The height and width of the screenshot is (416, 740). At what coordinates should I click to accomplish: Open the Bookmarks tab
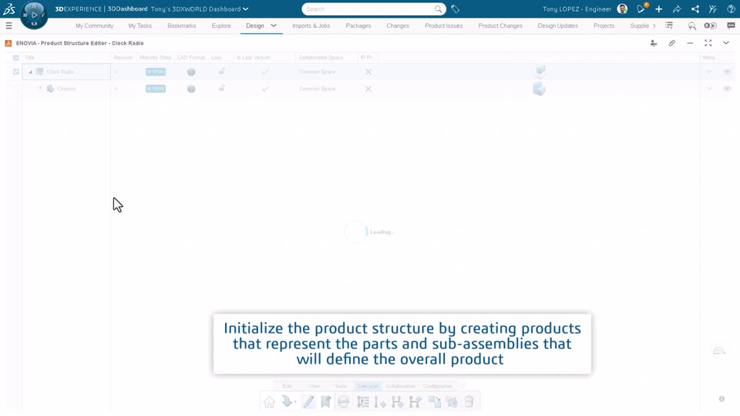(182, 26)
